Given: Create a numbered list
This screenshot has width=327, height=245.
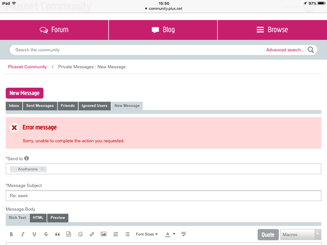Looking at the screenshot, I should pos(116,234).
